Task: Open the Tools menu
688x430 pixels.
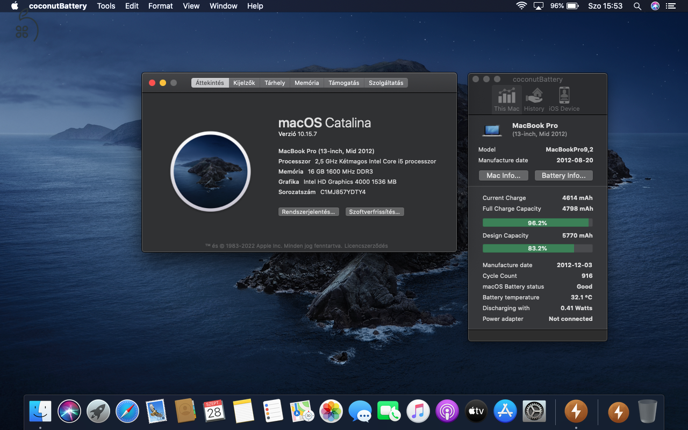Action: coord(106,6)
